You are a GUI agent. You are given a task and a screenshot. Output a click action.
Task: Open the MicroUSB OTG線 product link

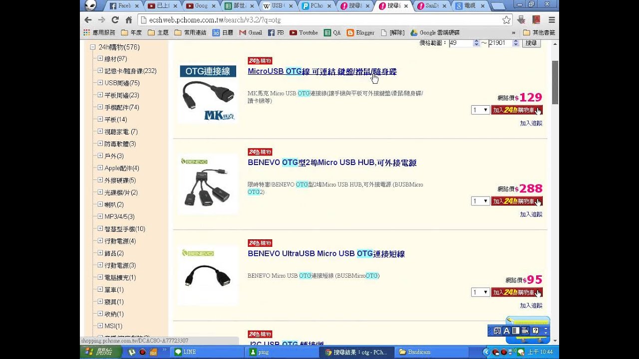tap(322, 71)
